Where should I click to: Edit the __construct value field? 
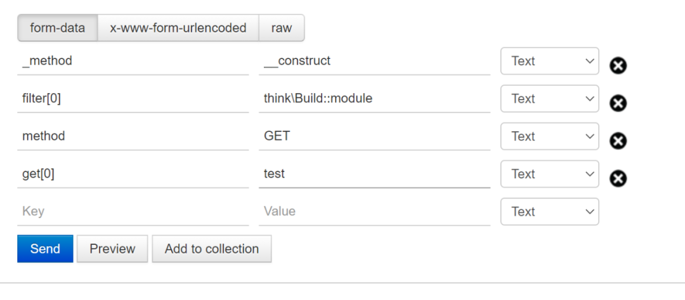pyautogui.click(x=374, y=61)
